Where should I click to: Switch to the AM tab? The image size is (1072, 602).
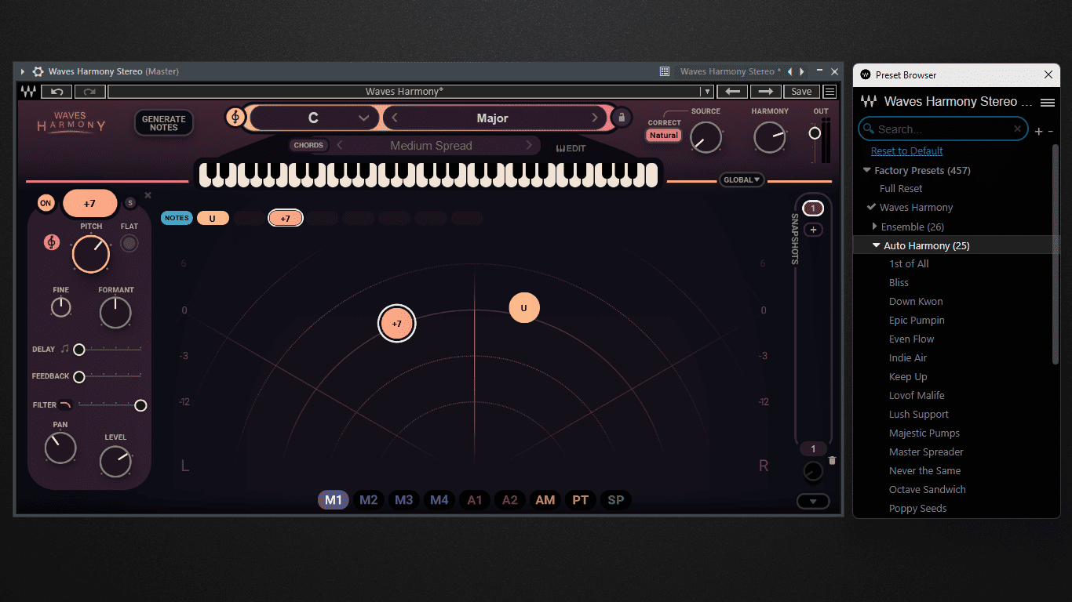tap(545, 500)
